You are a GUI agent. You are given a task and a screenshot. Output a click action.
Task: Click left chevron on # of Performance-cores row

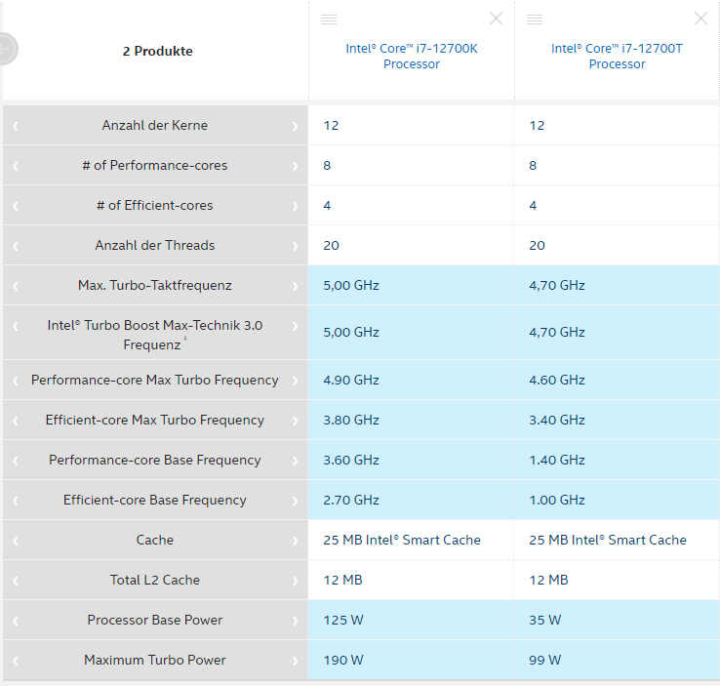[x=16, y=166]
